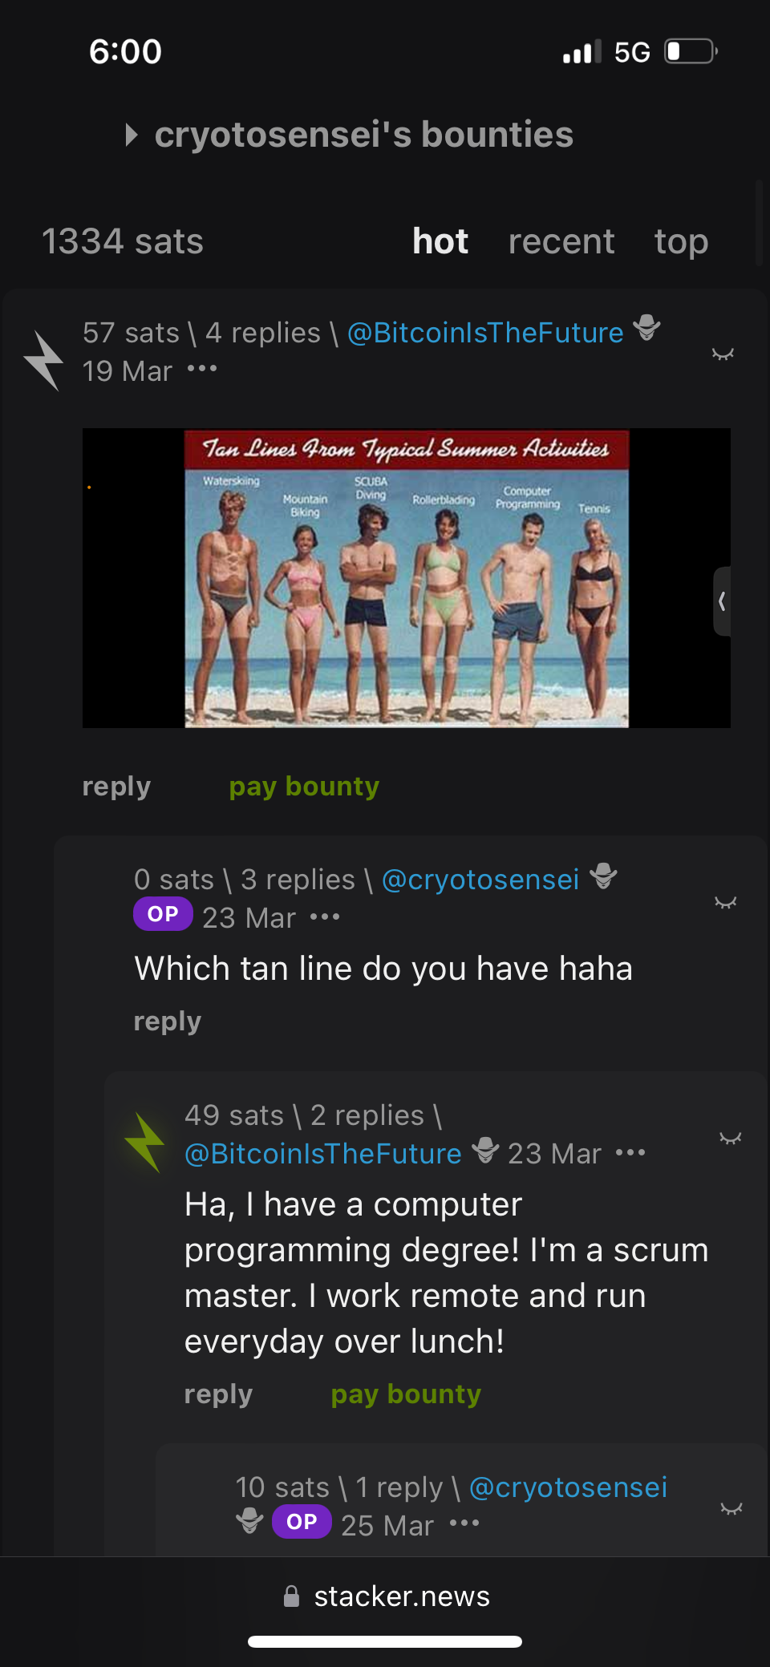Open @BitcoinIsTheFuture profile link on 19 Mar comment
Viewport: 770px width, 1667px height.
(485, 332)
